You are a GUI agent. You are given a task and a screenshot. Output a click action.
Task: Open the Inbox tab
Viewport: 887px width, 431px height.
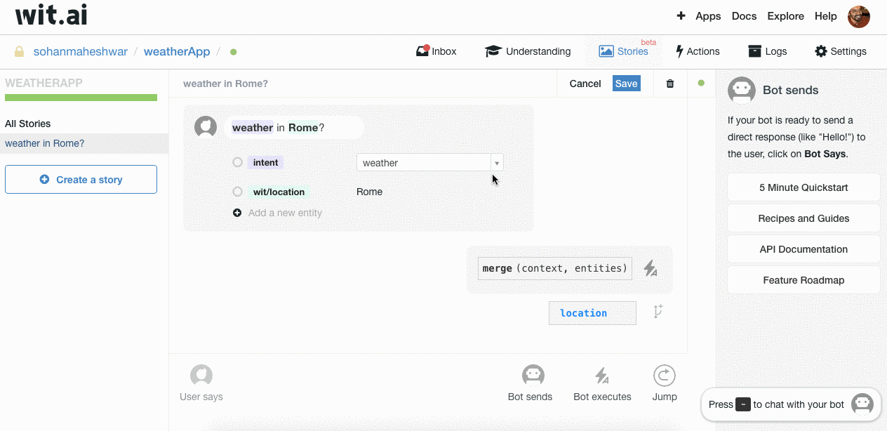[x=436, y=51]
